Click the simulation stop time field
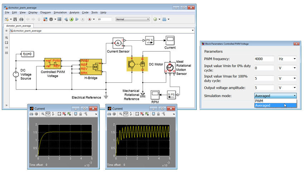 click(104, 19)
